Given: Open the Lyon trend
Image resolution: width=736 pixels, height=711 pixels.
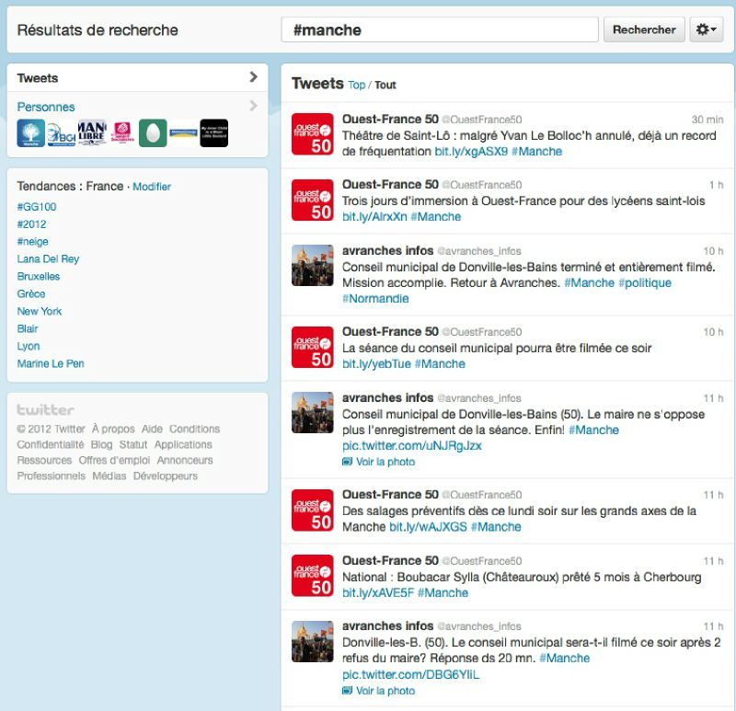Looking at the screenshot, I should [x=29, y=346].
